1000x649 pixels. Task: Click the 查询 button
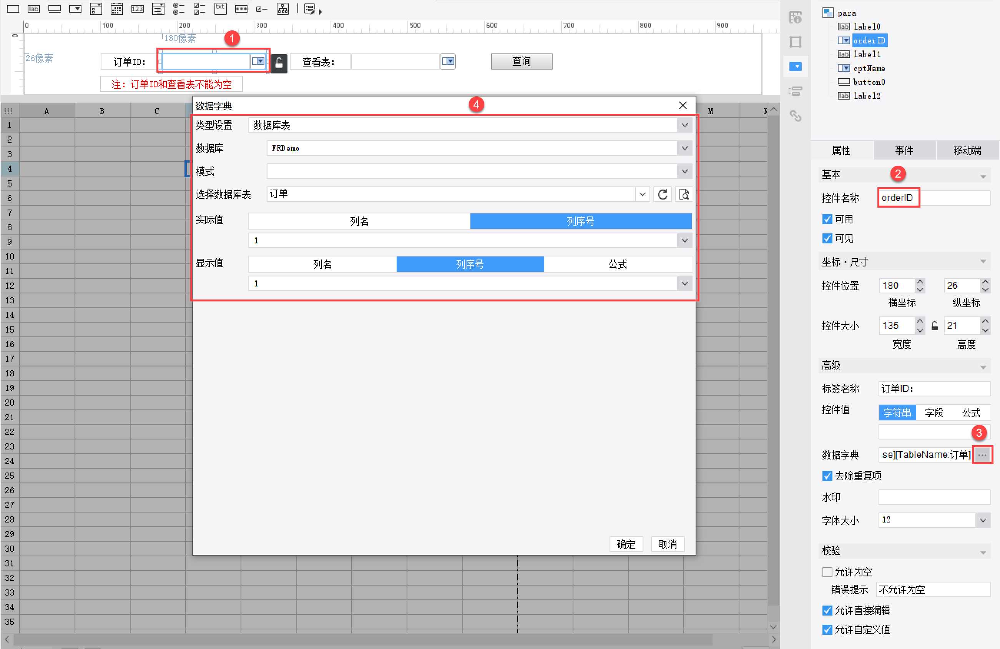522,62
